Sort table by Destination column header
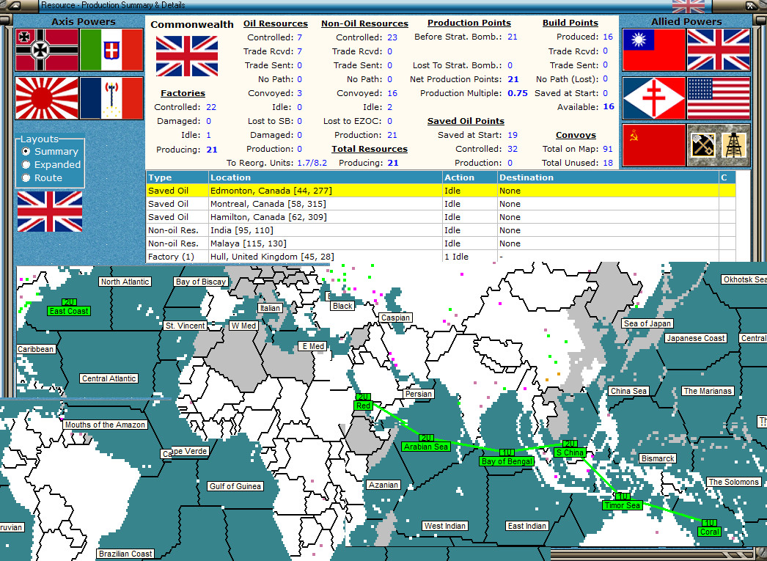The image size is (767, 561). pyautogui.click(x=608, y=177)
